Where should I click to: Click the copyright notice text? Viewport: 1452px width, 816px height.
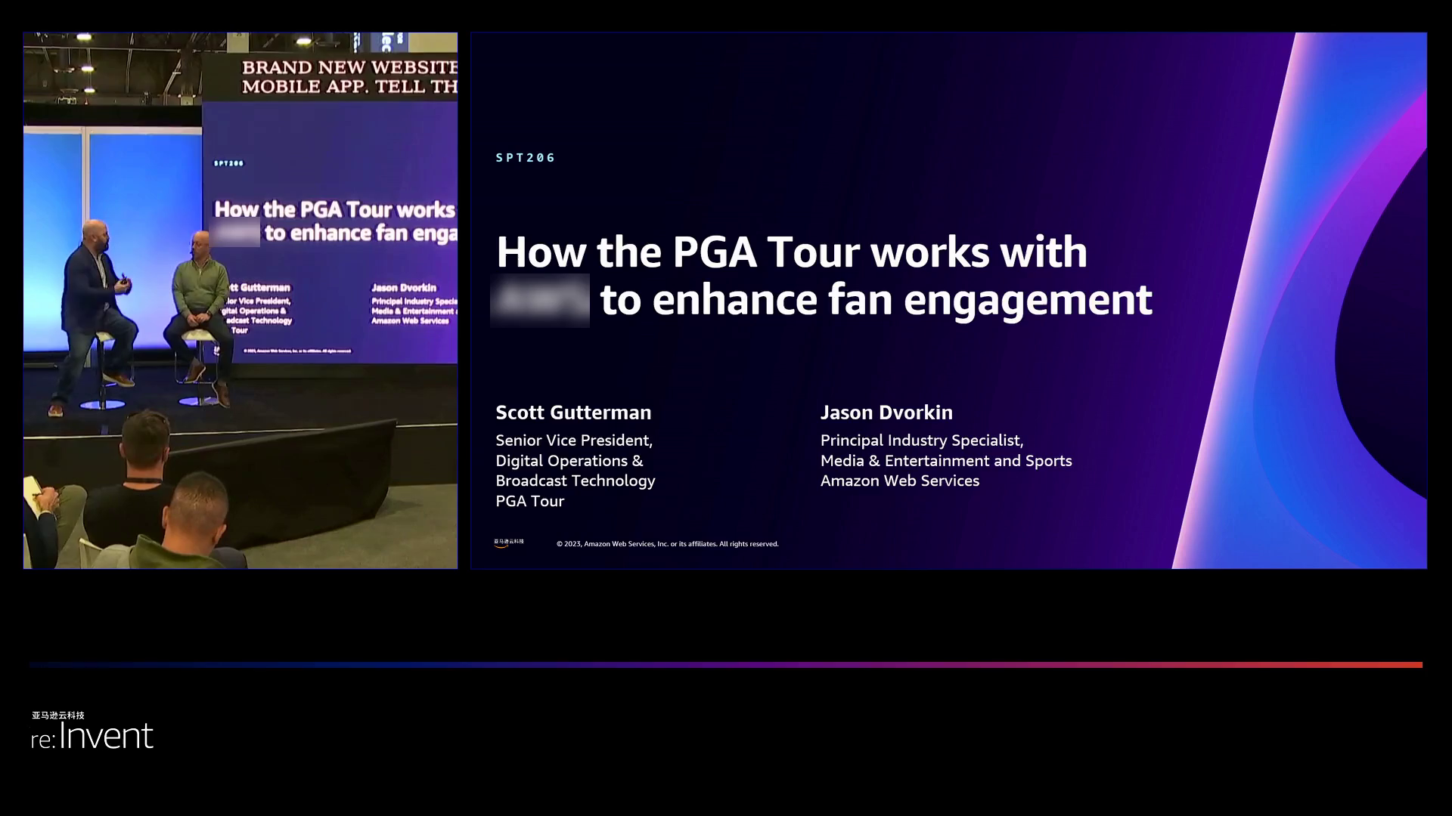(667, 543)
